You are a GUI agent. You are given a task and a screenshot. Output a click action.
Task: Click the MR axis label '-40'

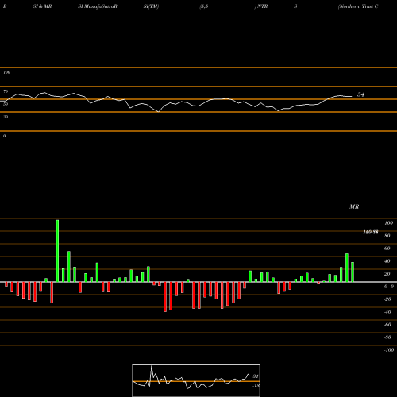[x=387, y=312]
